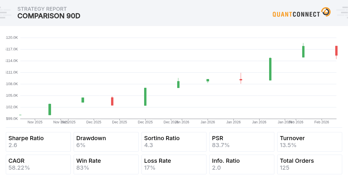Click the 111.0K y-axis label

coord(12,72)
